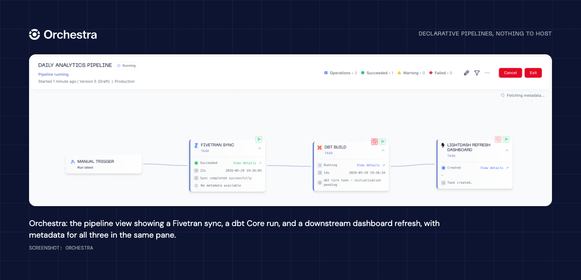Click the 'Succeeded · 1' counter
This screenshot has height=280, width=581.
[x=377, y=73]
